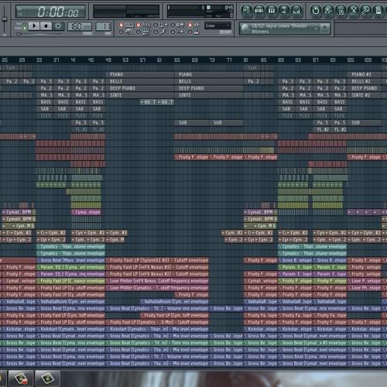387x387 pixels.
Task: Select the PIANO #3 clip
Action: coord(364,74)
